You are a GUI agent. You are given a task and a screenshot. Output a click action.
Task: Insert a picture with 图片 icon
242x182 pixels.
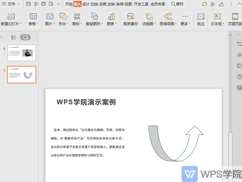[x=50, y=16]
